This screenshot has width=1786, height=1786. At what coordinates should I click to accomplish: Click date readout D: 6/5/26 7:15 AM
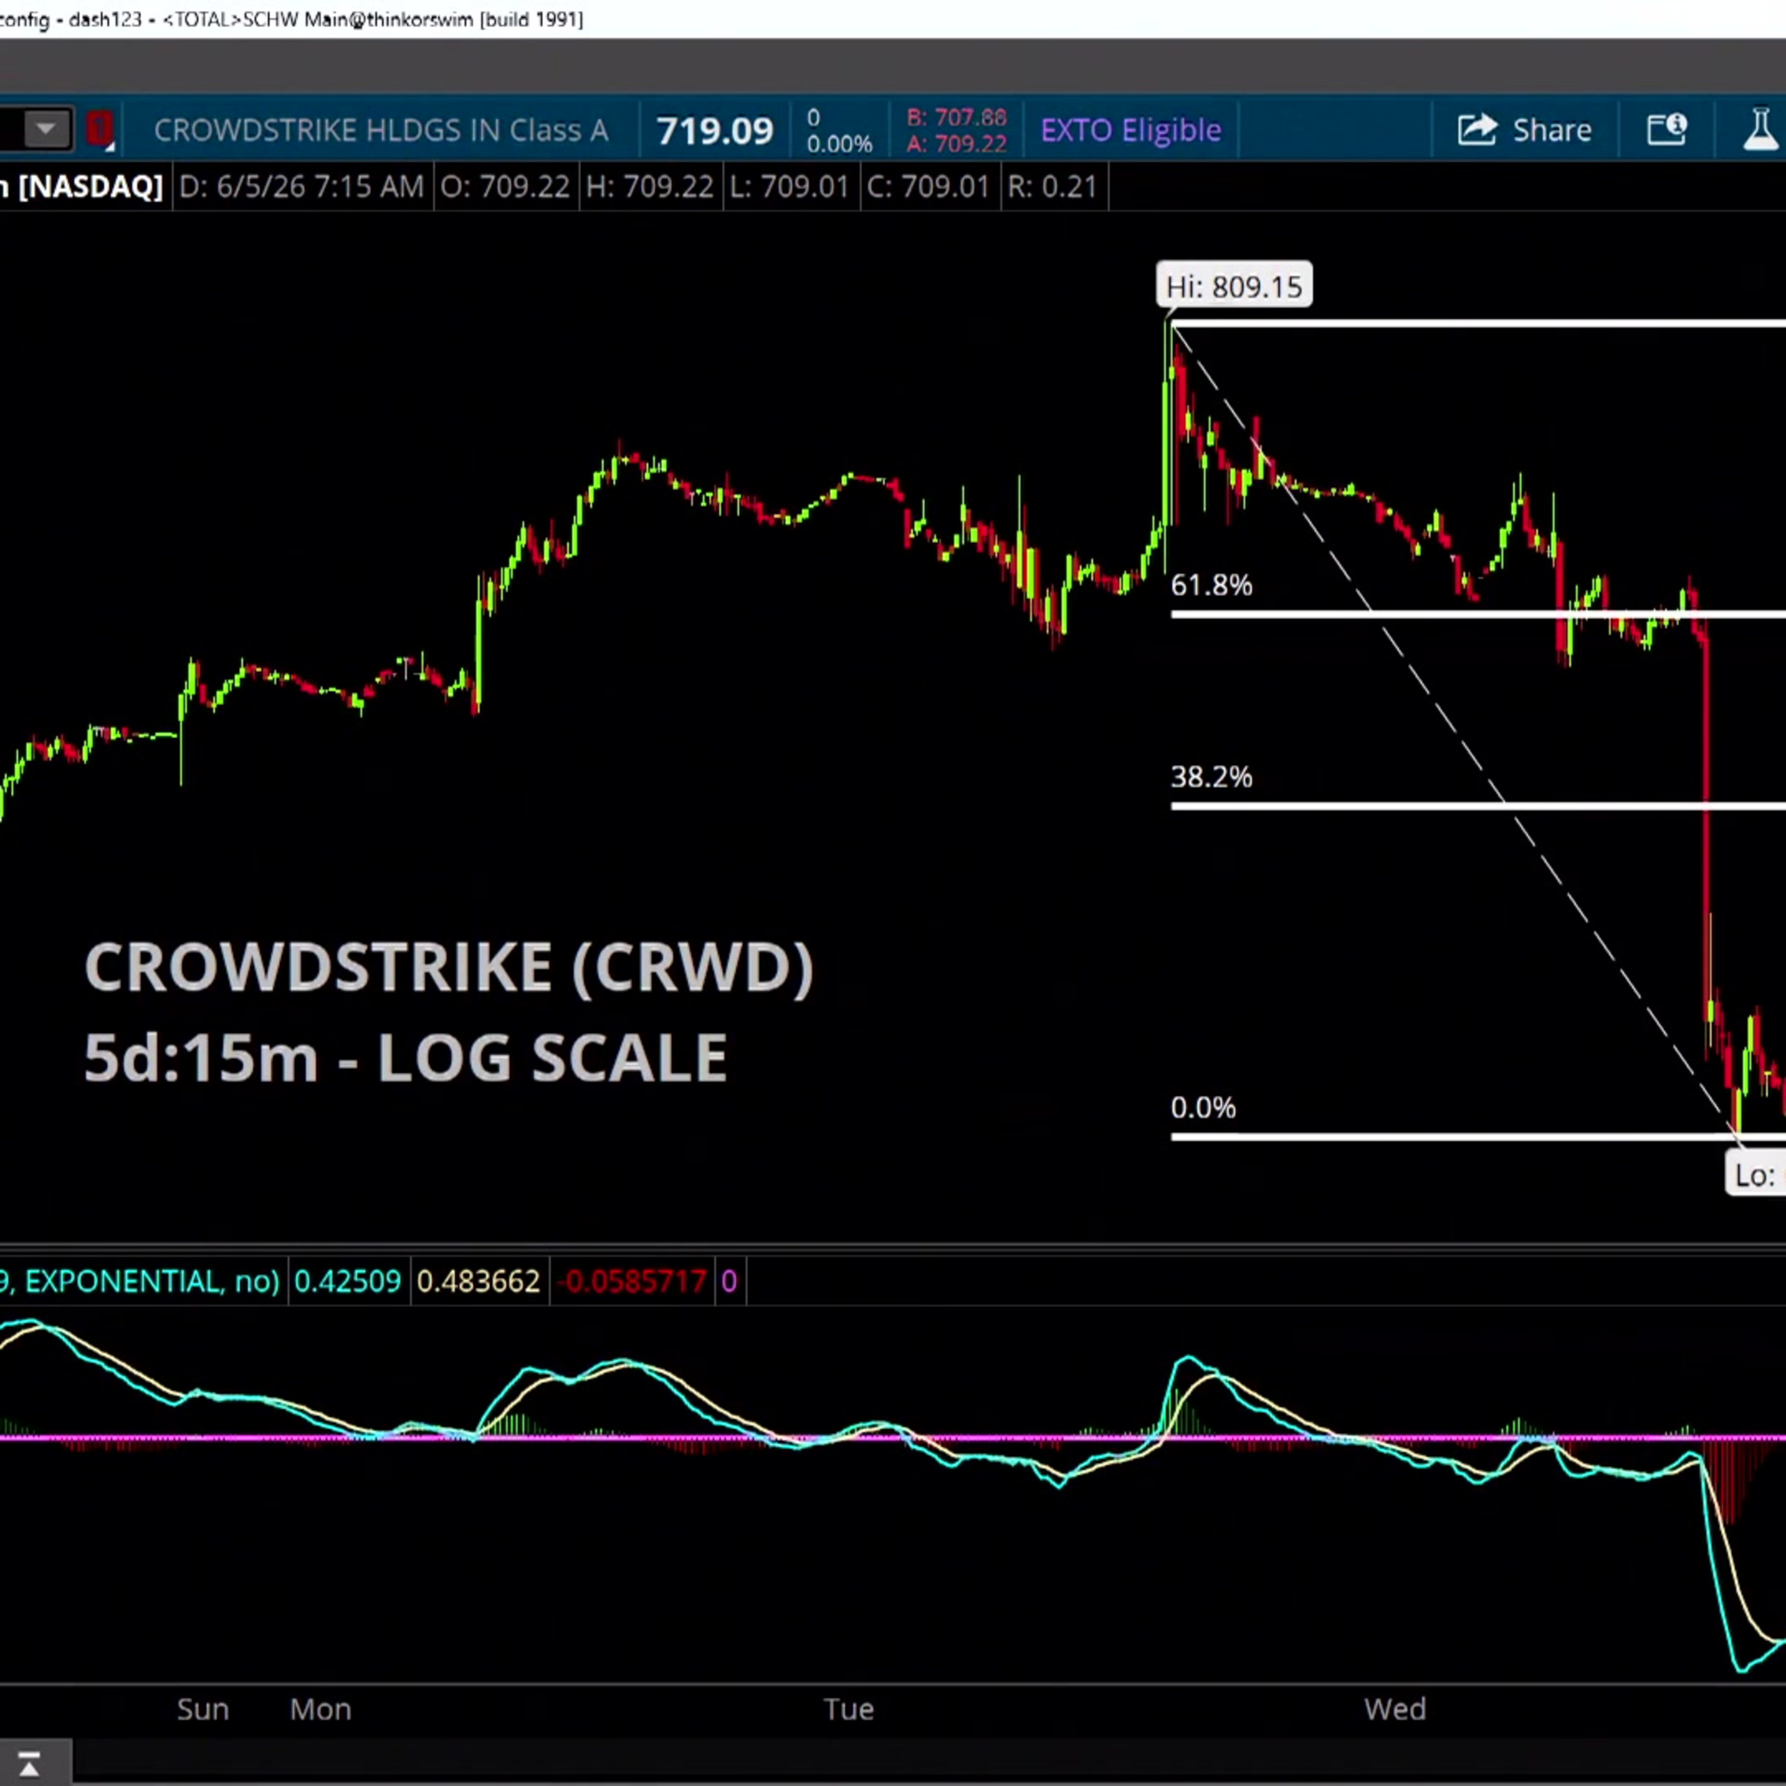[x=301, y=187]
